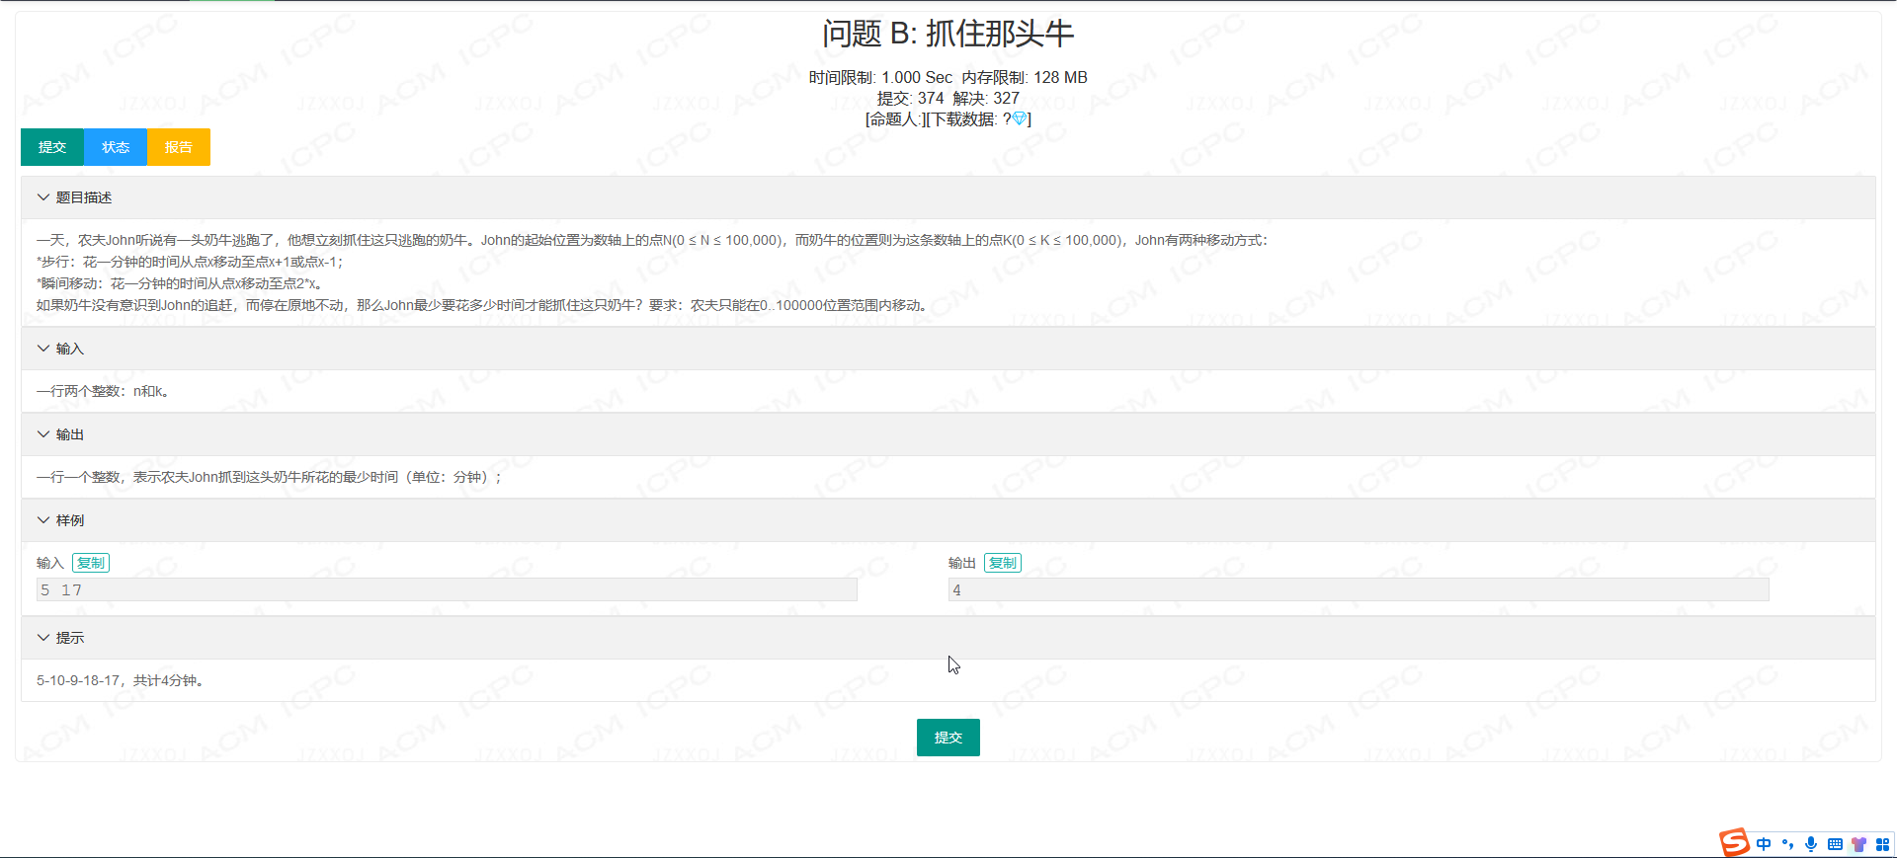Viewport: 1897px width, 858px height.
Task: Click the line starting *瞬间移动
Action: pyautogui.click(x=179, y=283)
